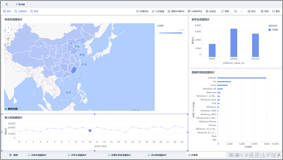Click the redo arrow icon
Image resolution: width=283 pixels, height=160 pixels.
241,11
